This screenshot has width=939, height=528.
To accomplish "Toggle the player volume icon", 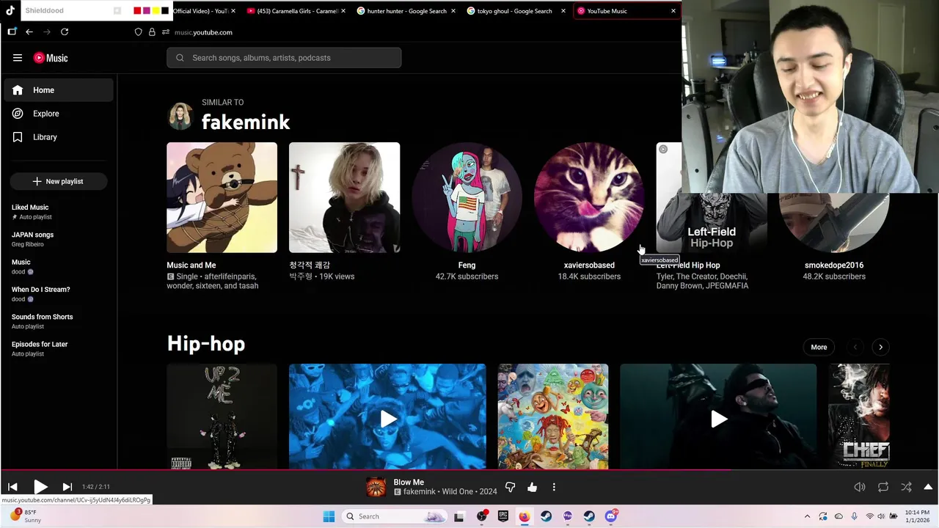I will pyautogui.click(x=860, y=487).
